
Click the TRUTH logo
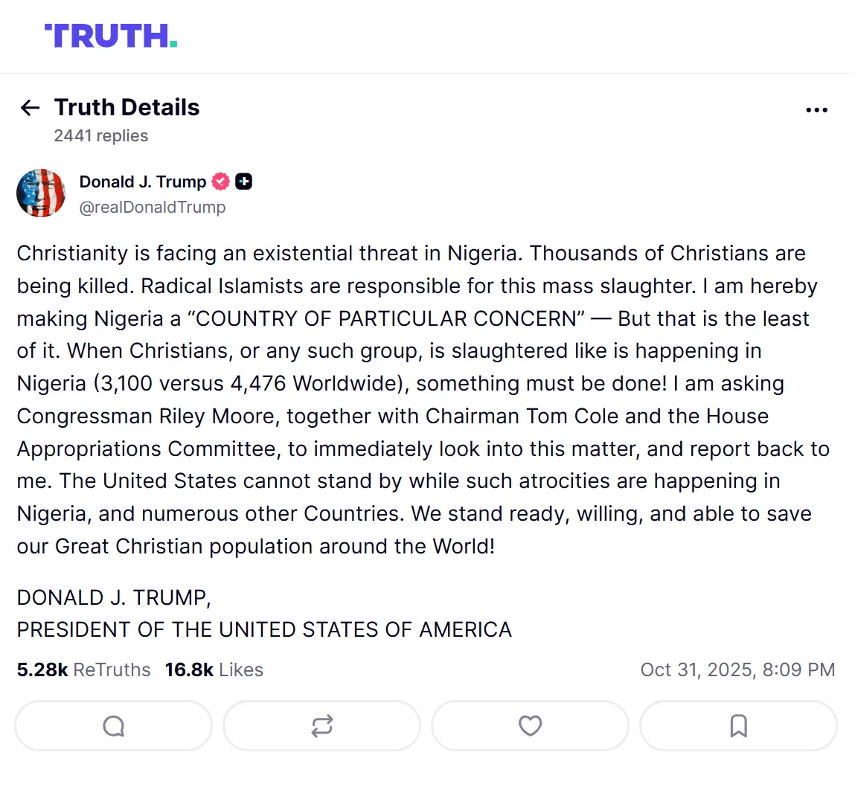pyautogui.click(x=111, y=36)
